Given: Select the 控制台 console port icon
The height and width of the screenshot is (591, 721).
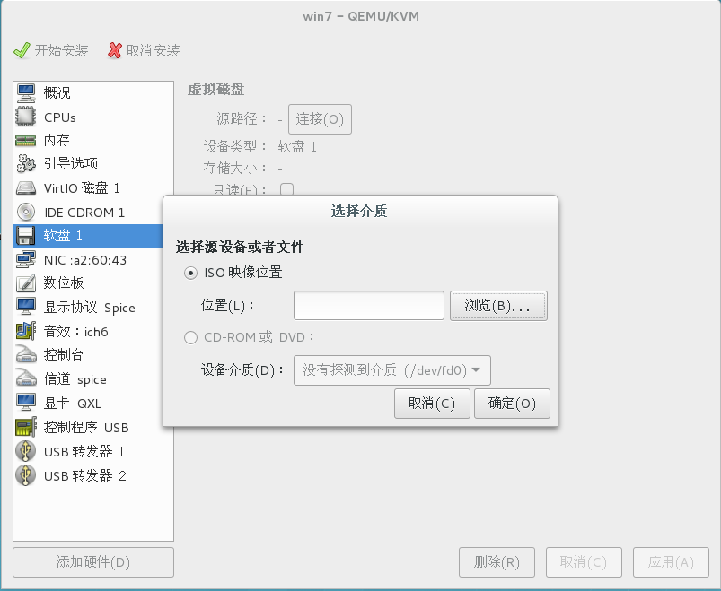Looking at the screenshot, I should tap(26, 354).
